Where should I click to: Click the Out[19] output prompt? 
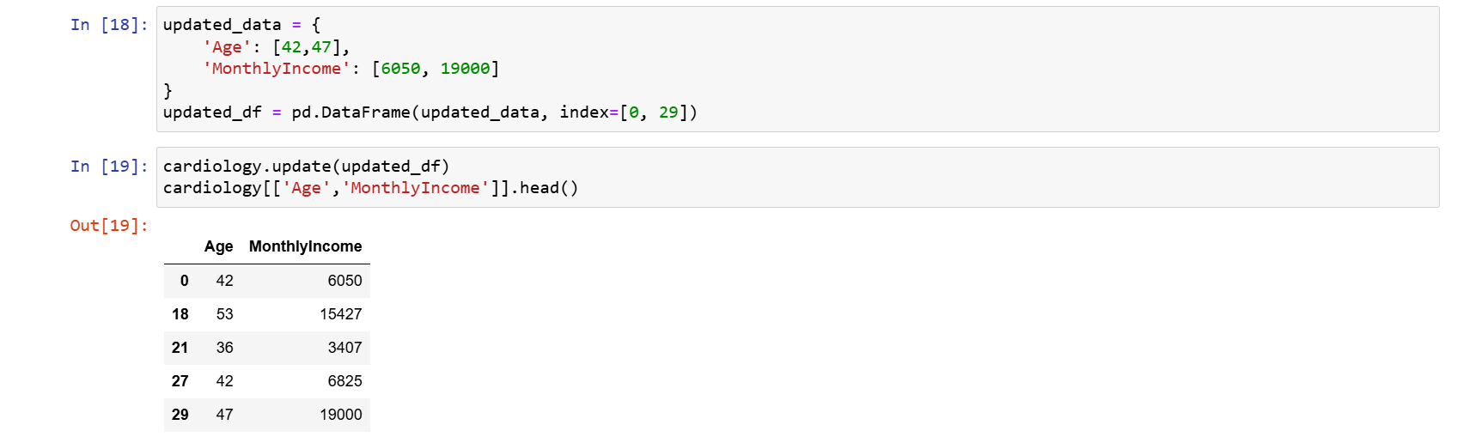pyautogui.click(x=108, y=226)
